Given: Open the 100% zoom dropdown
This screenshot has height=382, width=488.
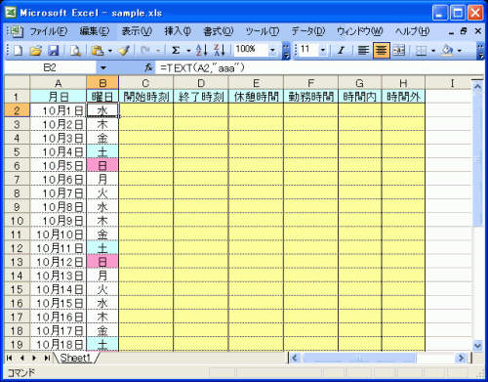Looking at the screenshot, I should pos(272,50).
